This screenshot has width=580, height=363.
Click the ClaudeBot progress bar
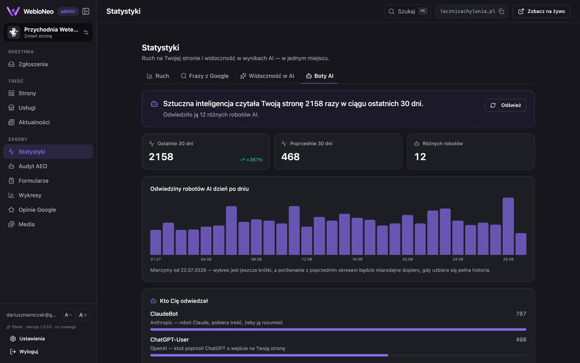[x=338, y=329]
